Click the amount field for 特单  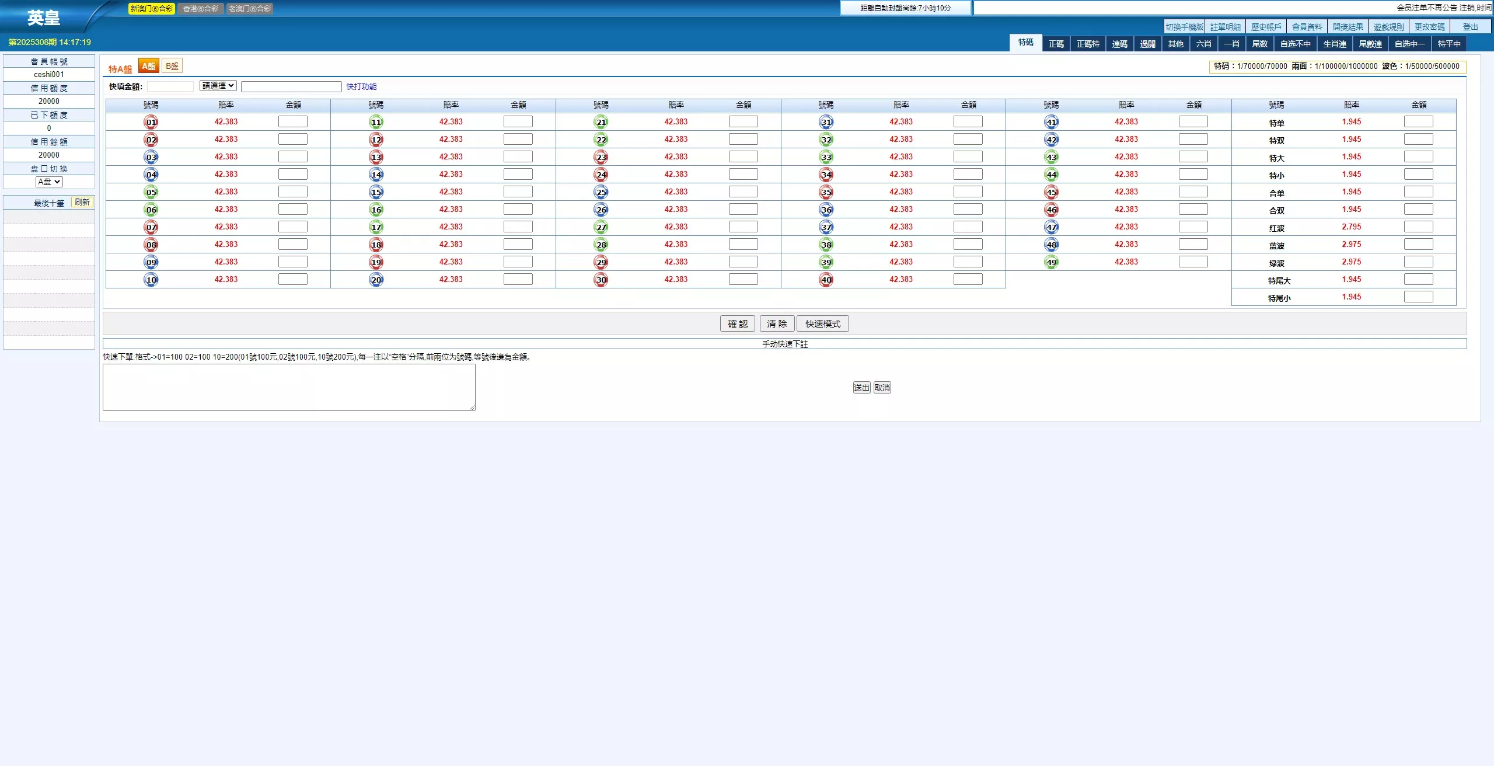1418,121
